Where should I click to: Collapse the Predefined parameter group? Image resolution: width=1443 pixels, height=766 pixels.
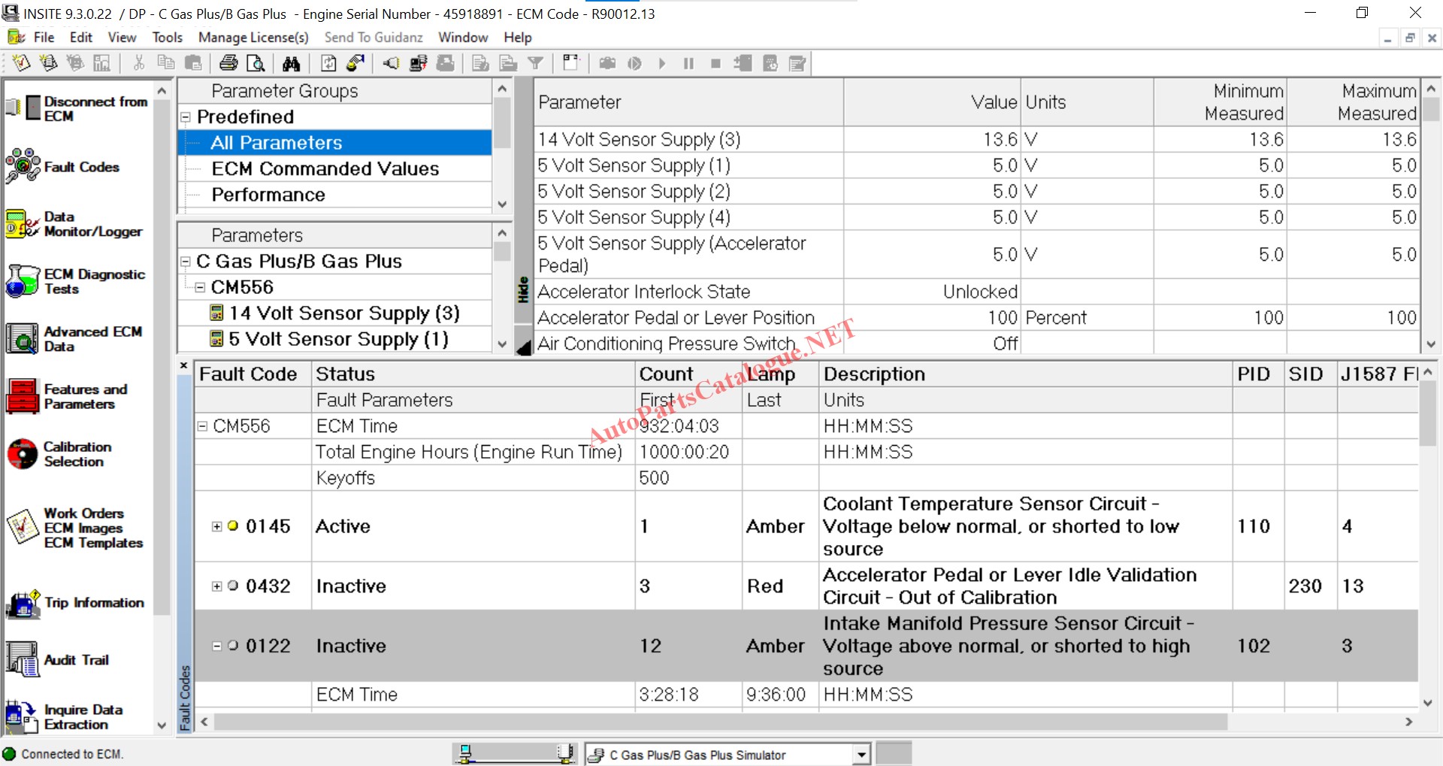coord(186,117)
